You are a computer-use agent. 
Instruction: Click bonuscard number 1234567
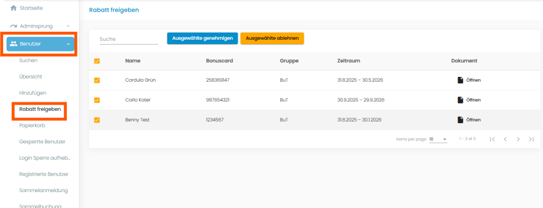point(215,119)
